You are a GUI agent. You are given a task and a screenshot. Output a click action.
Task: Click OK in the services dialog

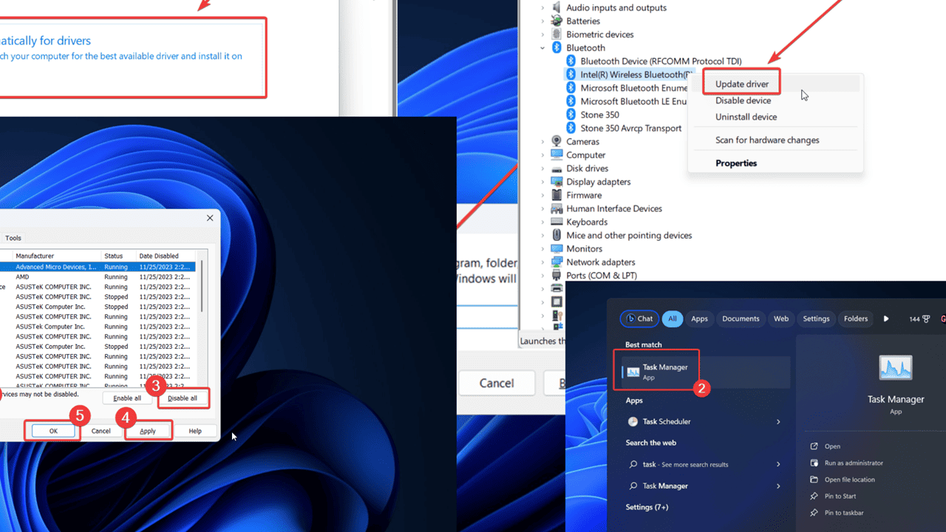click(x=53, y=431)
